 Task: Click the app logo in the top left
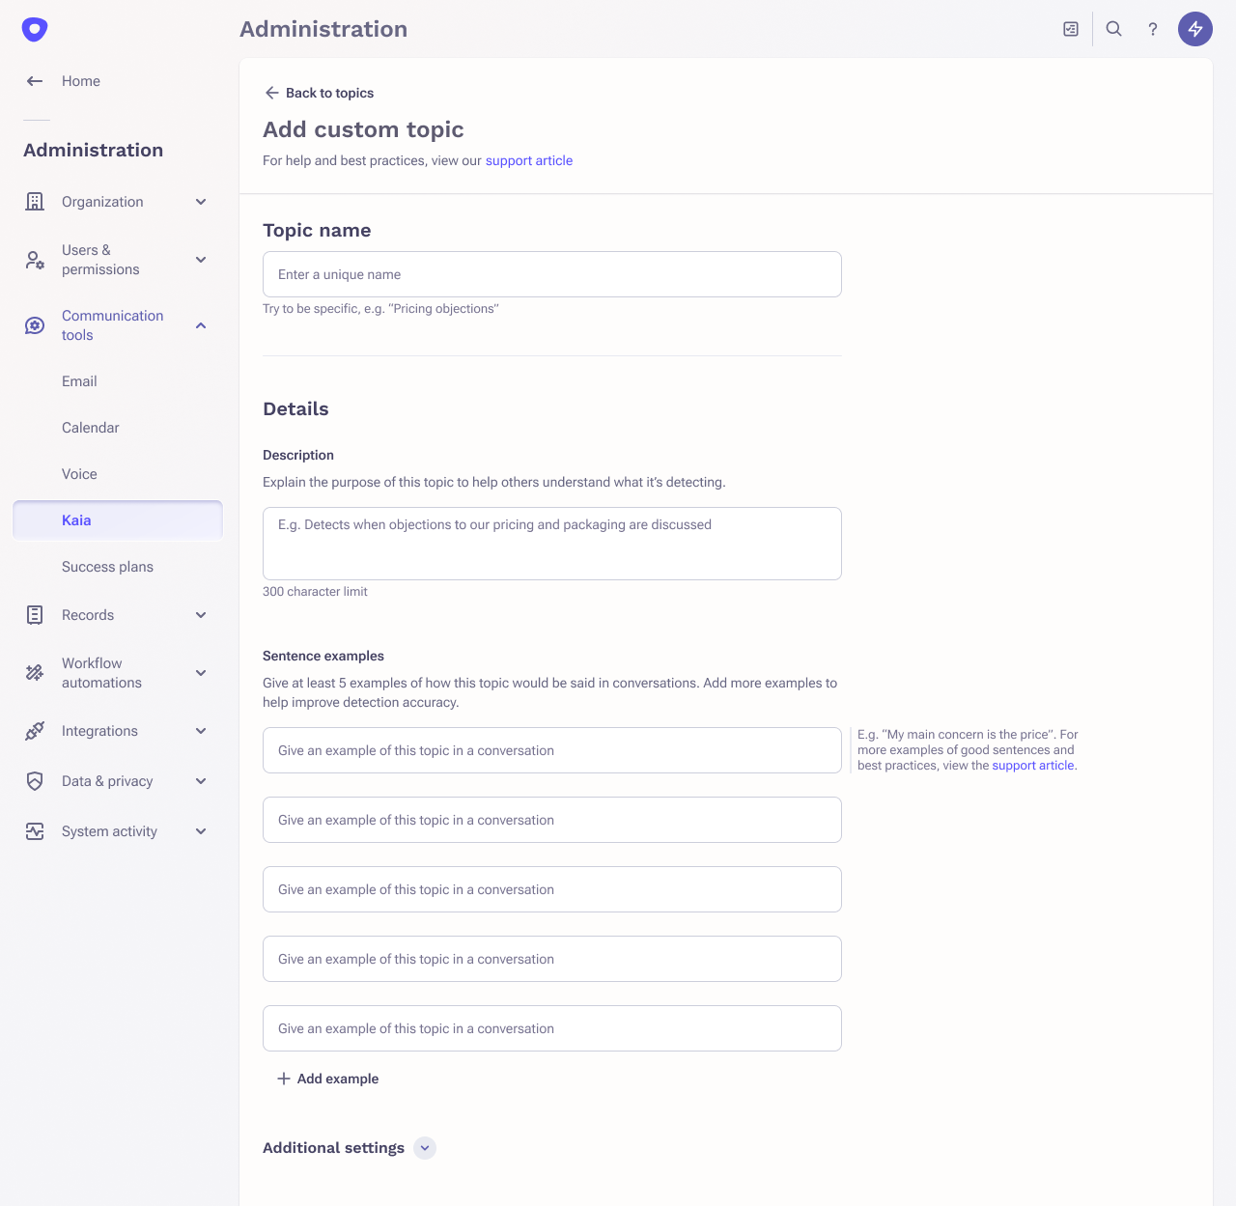(35, 29)
